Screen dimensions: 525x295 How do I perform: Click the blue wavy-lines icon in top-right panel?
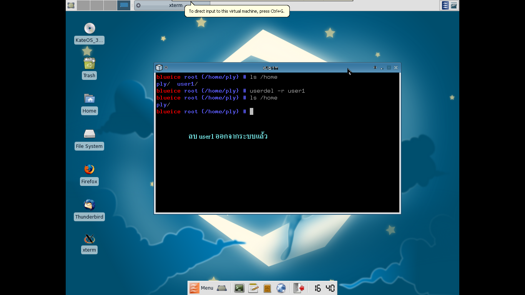click(x=445, y=5)
